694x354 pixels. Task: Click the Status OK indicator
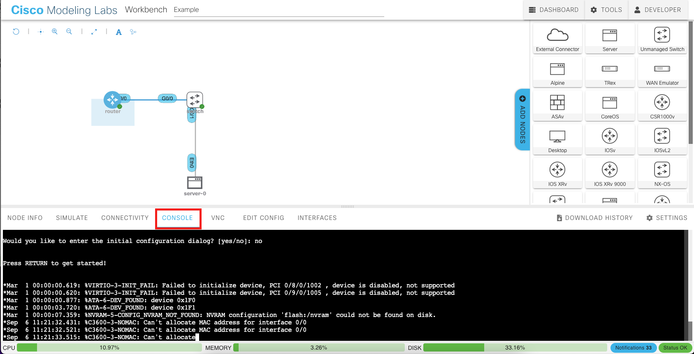[675, 348]
